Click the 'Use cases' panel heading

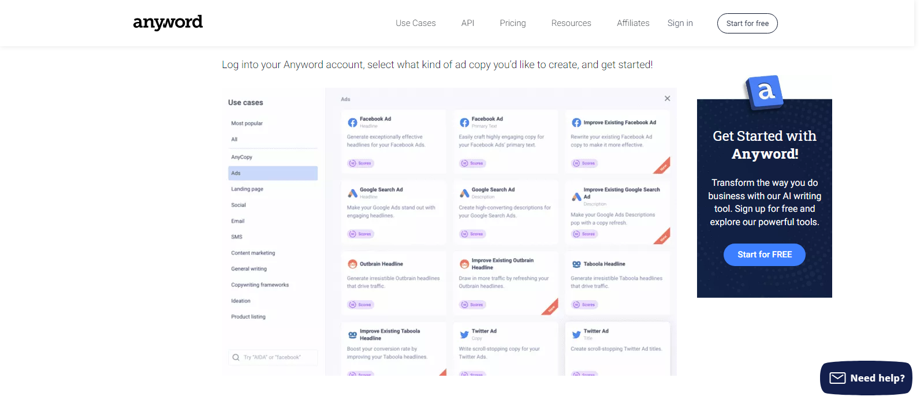tap(245, 103)
